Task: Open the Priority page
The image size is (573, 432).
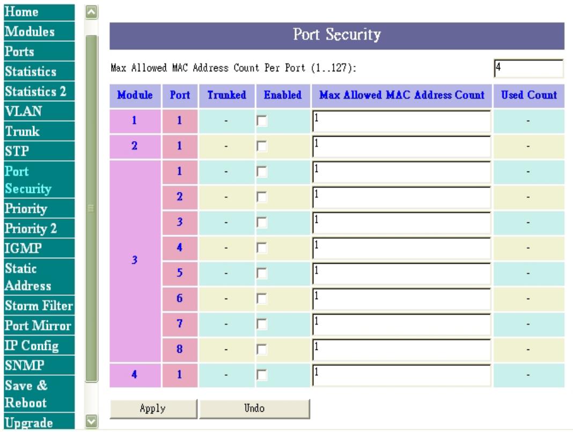Action: pos(39,208)
